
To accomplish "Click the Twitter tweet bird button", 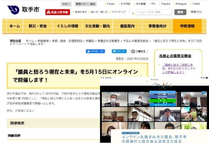I will click(x=119, y=51).
